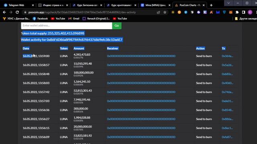Open the first YouTube bookmark
The height and width of the screenshot is (144, 257).
coord(58,19)
